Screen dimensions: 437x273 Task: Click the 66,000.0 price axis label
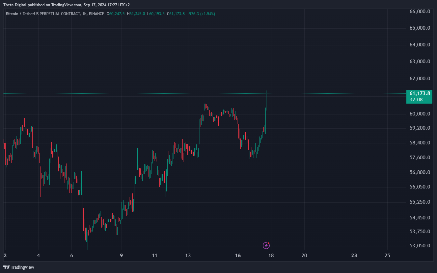420,11
